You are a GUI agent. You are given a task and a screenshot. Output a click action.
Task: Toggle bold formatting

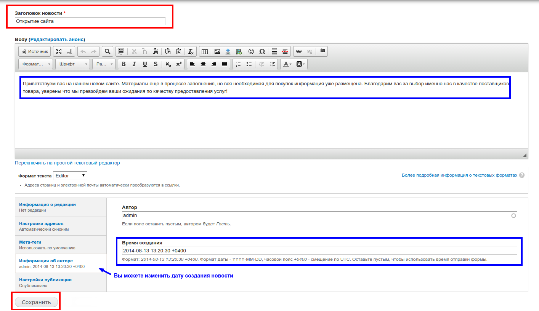point(124,64)
